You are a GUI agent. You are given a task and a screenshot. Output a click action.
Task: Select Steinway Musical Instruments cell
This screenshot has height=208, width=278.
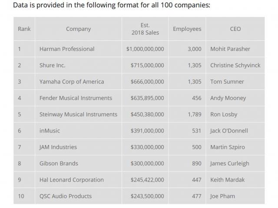[78, 115]
